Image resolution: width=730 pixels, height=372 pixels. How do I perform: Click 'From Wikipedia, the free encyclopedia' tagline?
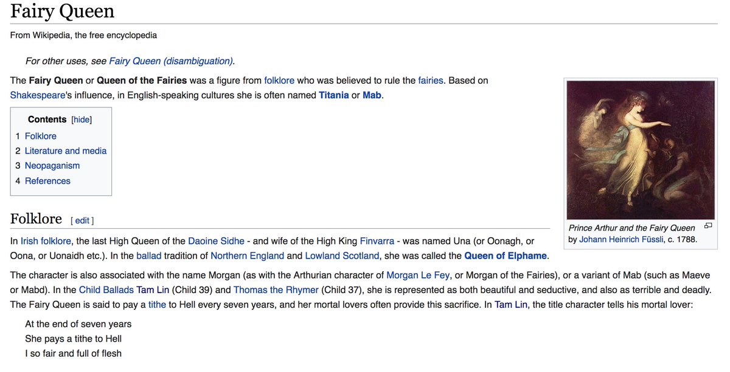point(83,35)
